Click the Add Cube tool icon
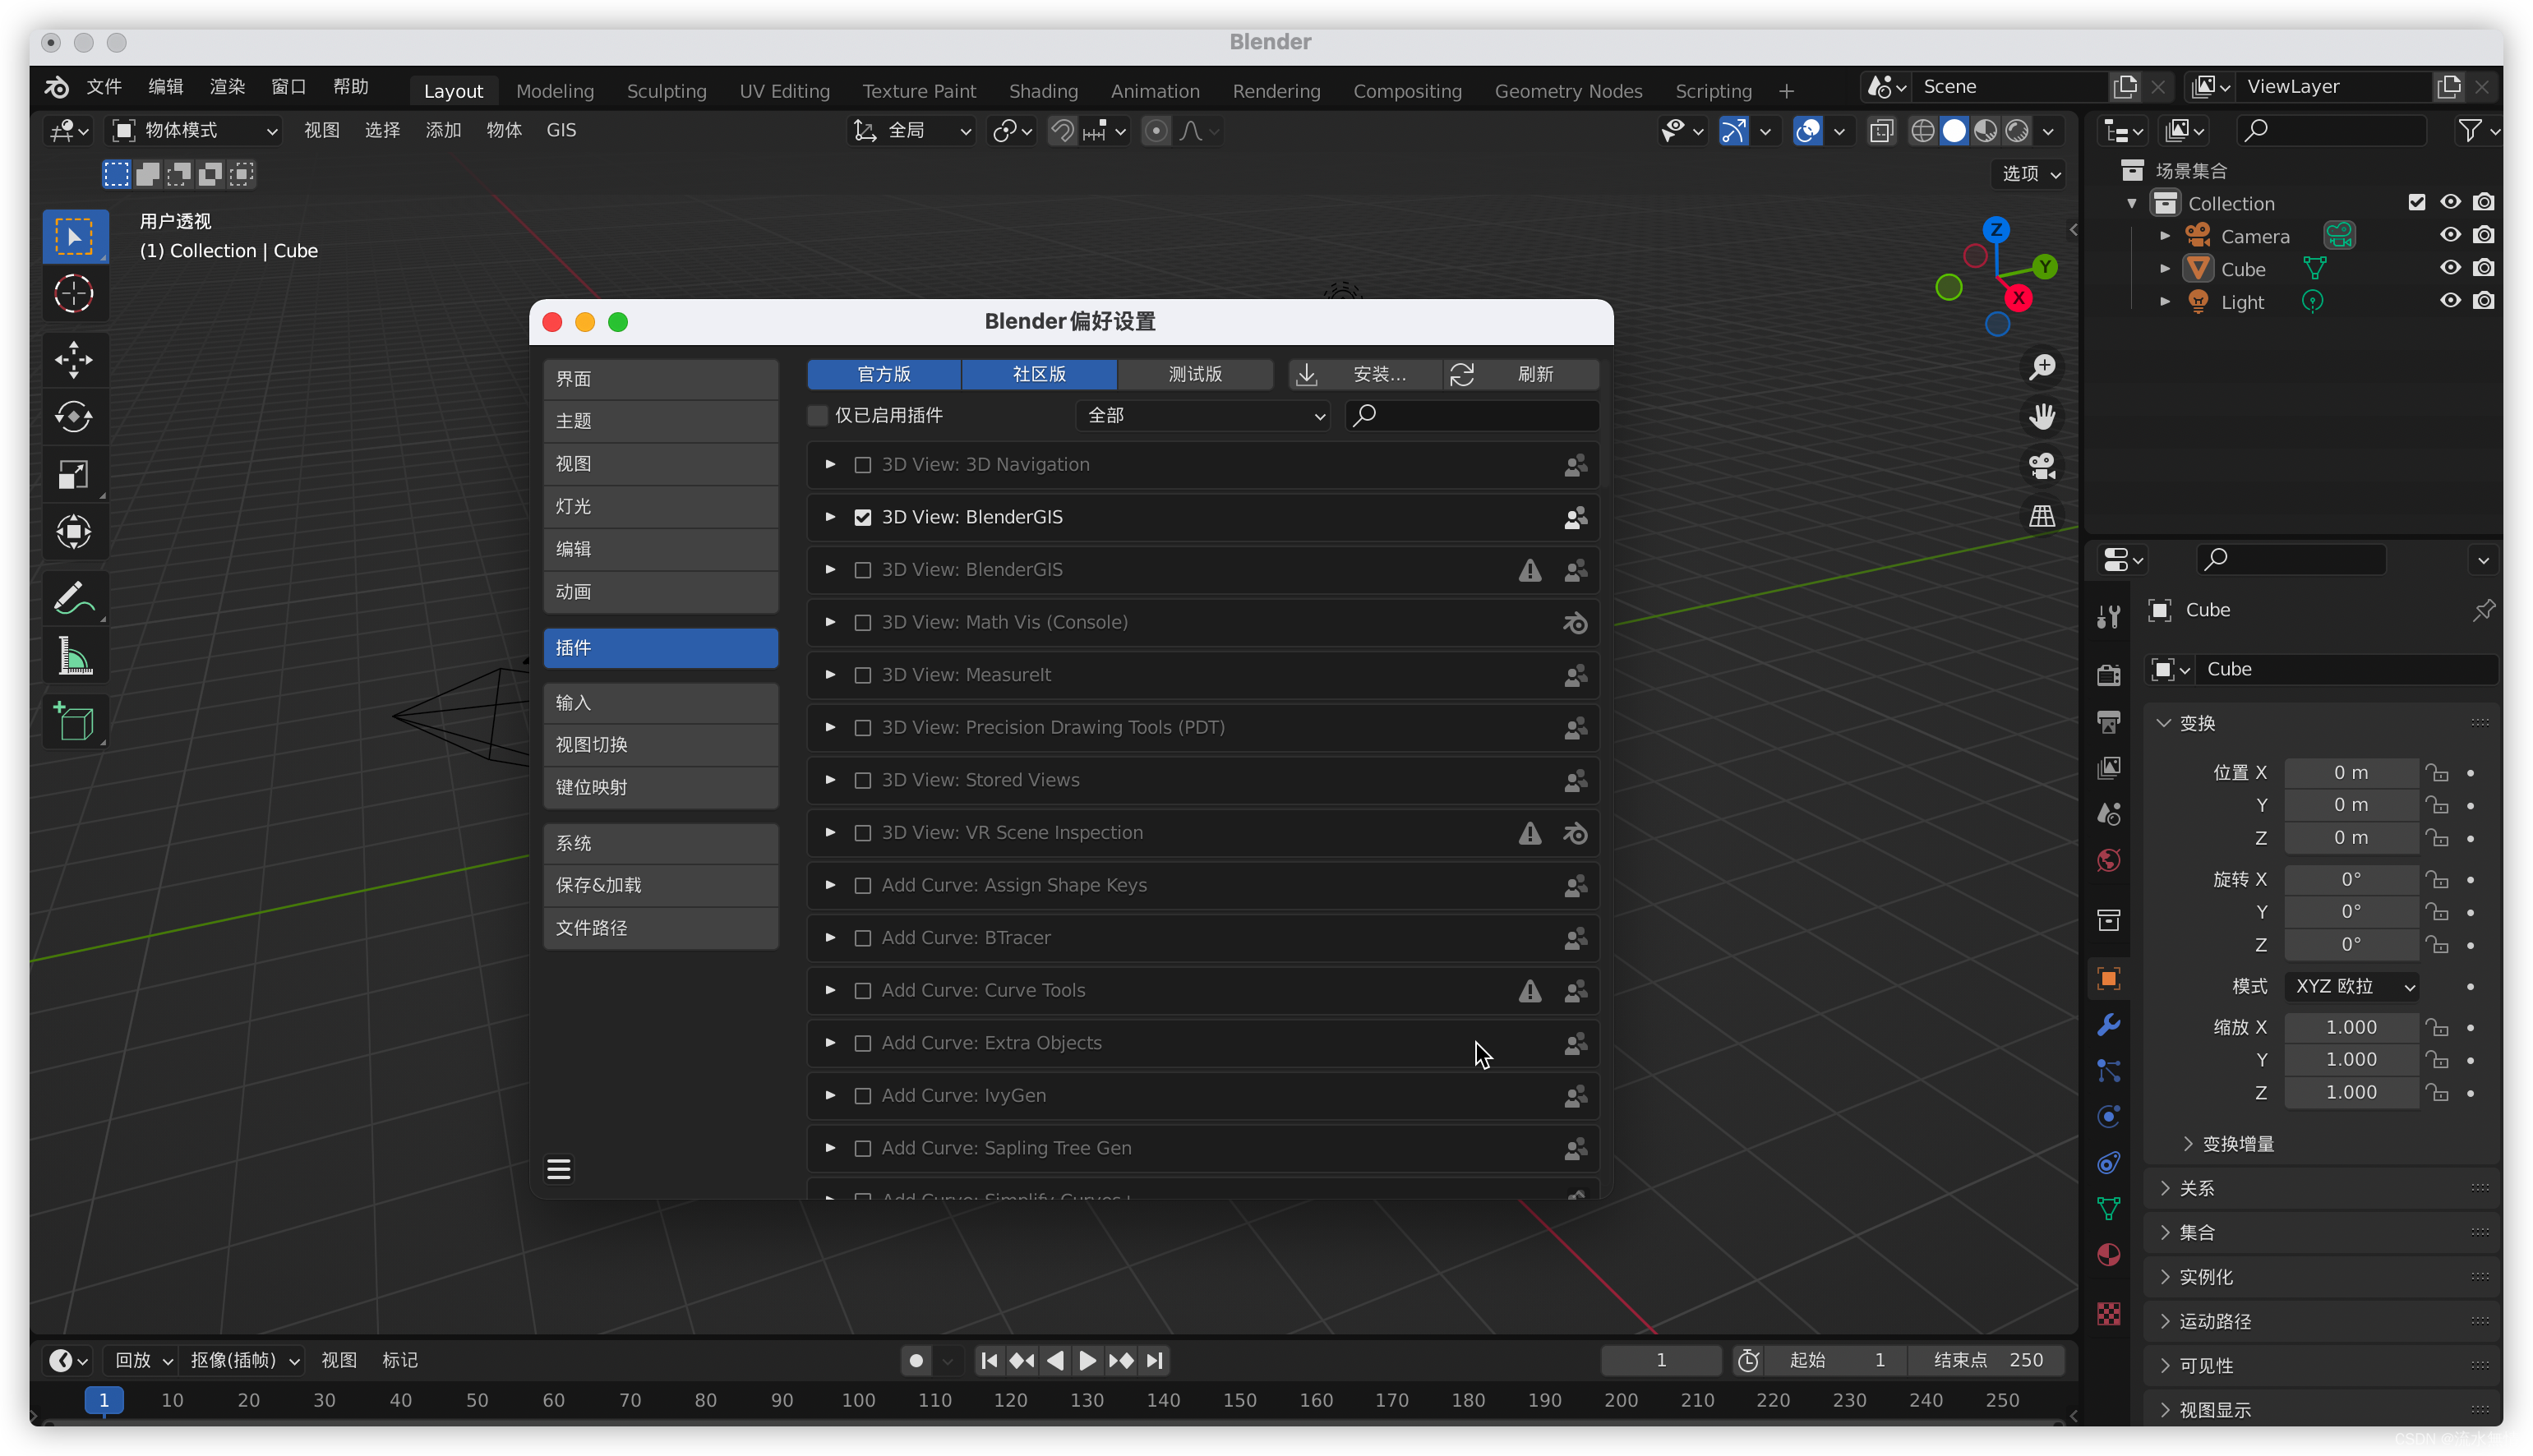 click(73, 722)
